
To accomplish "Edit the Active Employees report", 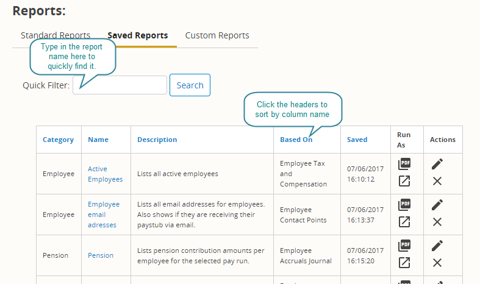I will [437, 164].
